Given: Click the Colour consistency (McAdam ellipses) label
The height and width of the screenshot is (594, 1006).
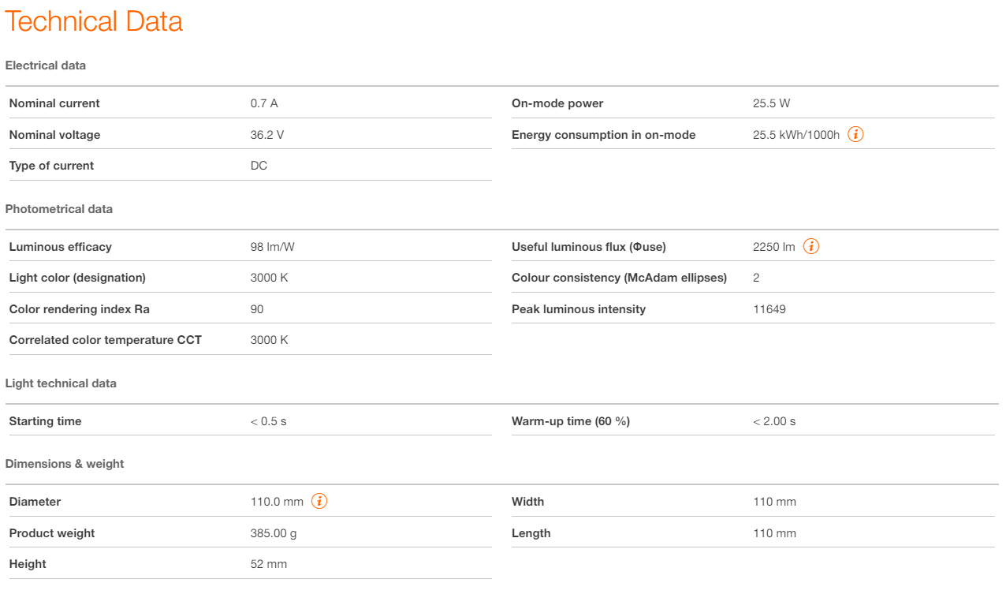Looking at the screenshot, I should [x=619, y=278].
